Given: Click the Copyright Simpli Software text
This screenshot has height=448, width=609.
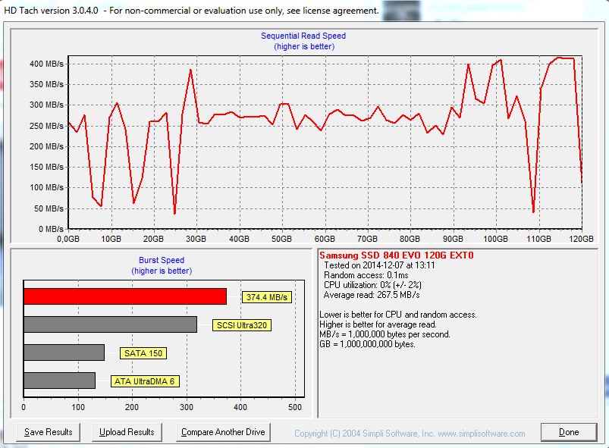Looking at the screenshot, I should coord(410,434).
